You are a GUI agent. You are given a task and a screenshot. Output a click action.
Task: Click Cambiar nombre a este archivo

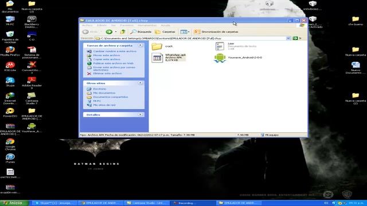pyautogui.click(x=115, y=51)
